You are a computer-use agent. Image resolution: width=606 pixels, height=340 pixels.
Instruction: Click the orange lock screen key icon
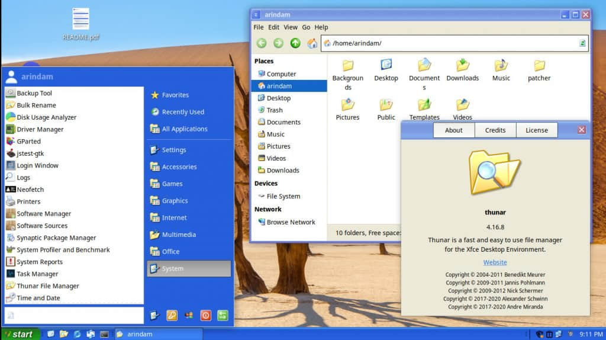coord(172,315)
